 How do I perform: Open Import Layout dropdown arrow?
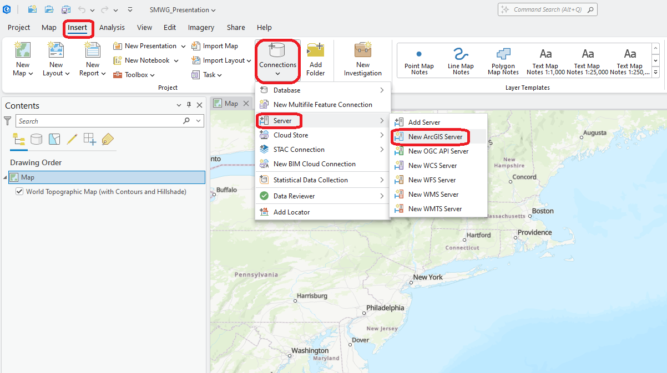tap(249, 60)
